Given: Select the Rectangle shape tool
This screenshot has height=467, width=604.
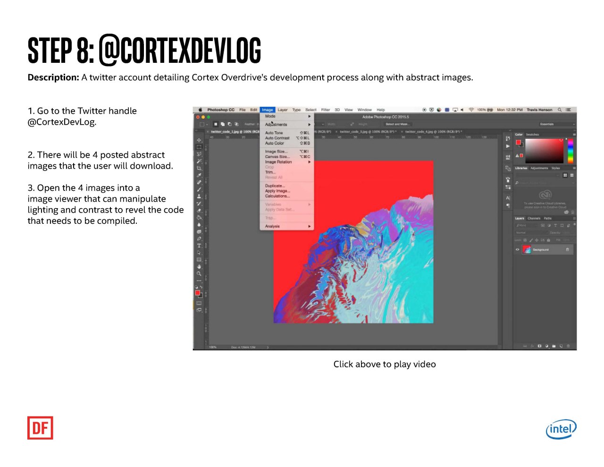Looking at the screenshot, I should click(x=199, y=260).
